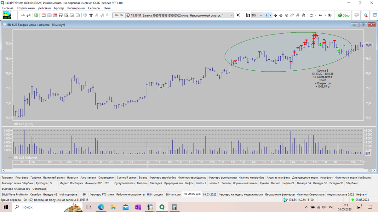Viewport: 378px width, 212px height.
Task: Click the РУС language indicator
Action: tap(332, 207)
